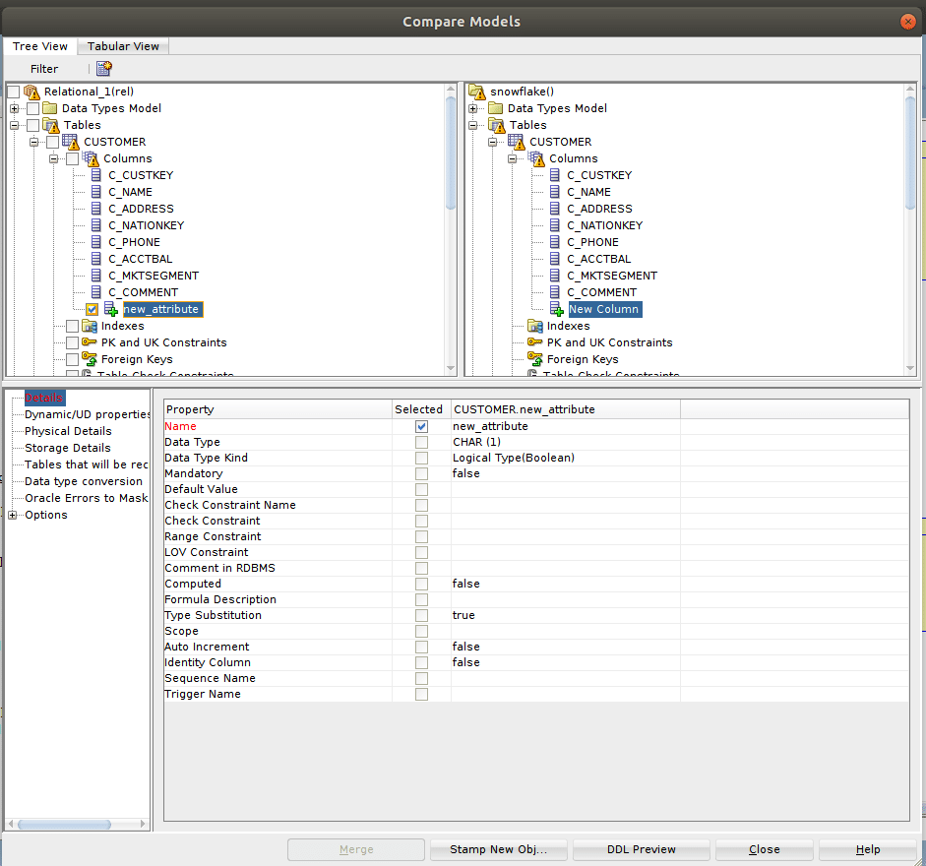Click the C_NATIONKEY column icon in left tree
Image resolution: width=926 pixels, height=866 pixels.
pos(96,225)
